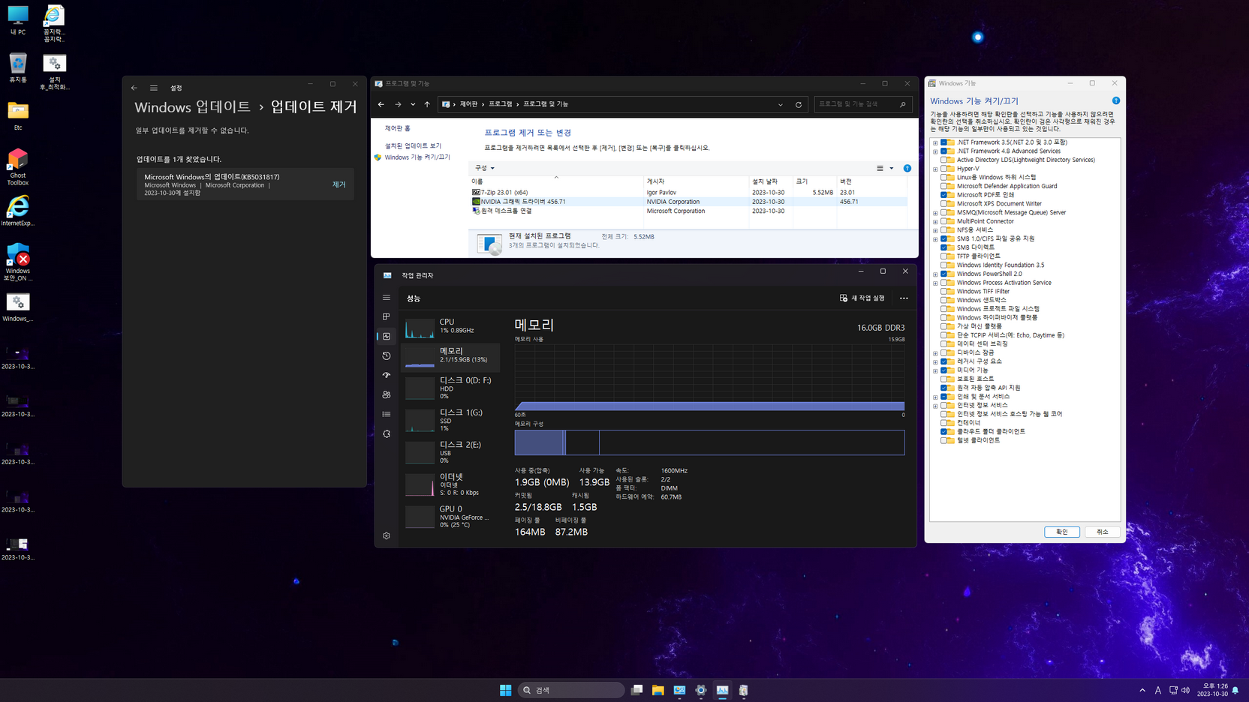
Task: Enable Telnet client checkbox
Action: tap(944, 440)
